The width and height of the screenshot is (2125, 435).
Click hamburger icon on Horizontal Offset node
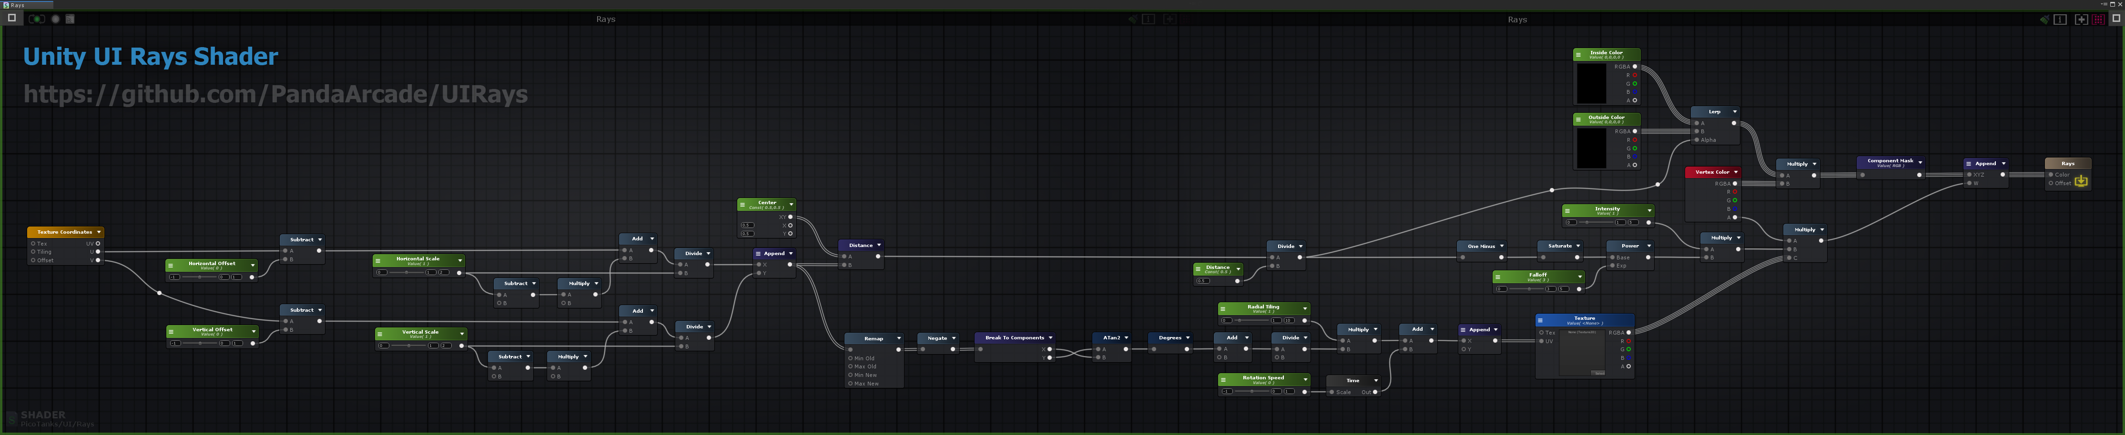171,265
